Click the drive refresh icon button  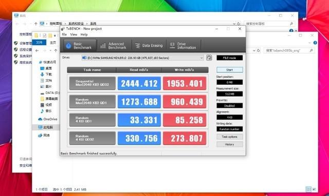209,57
